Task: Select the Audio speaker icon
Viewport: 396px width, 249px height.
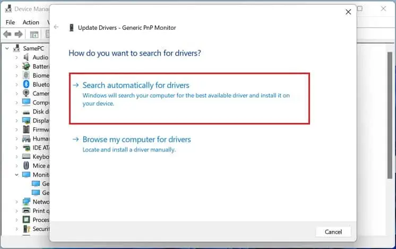Action: (x=26, y=57)
